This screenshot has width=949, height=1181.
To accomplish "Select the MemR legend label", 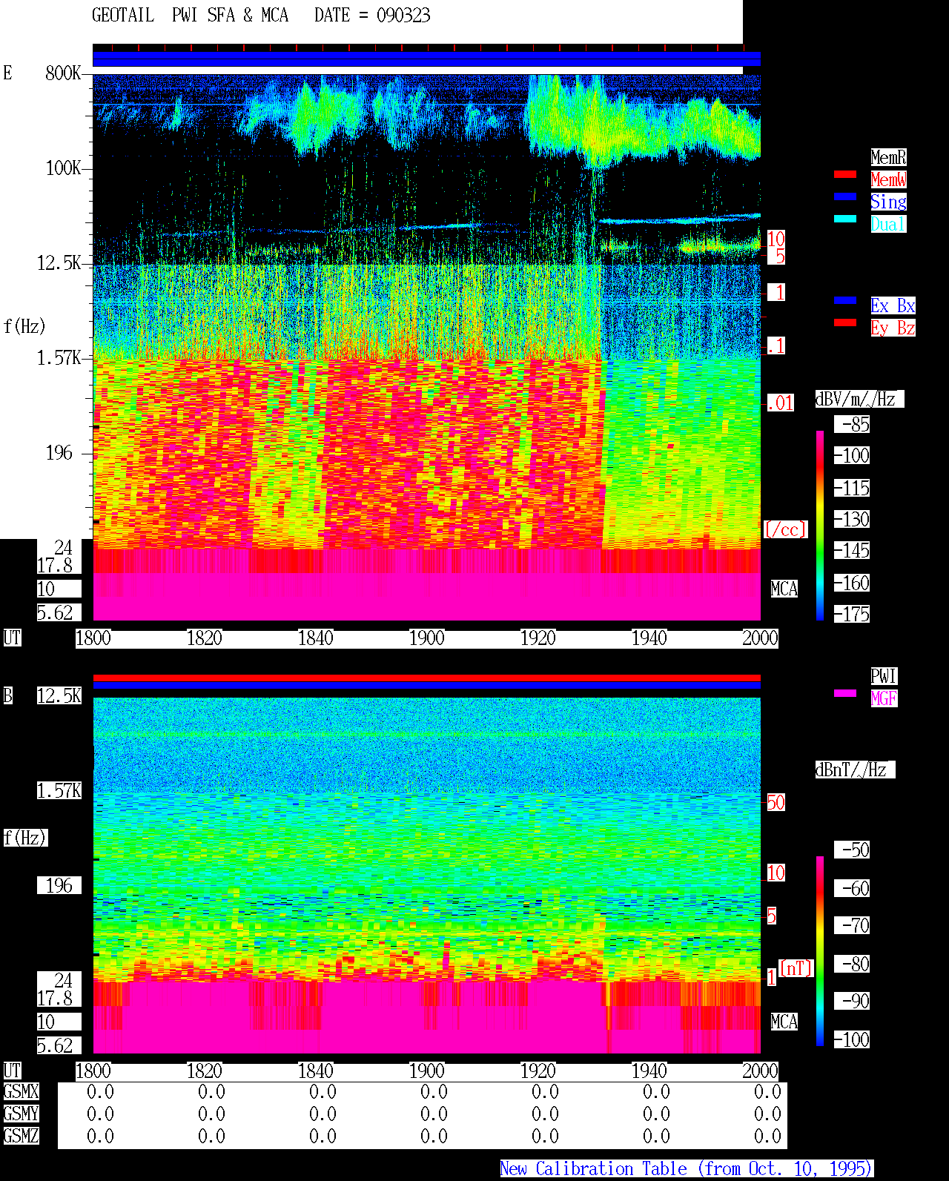I will [888, 157].
